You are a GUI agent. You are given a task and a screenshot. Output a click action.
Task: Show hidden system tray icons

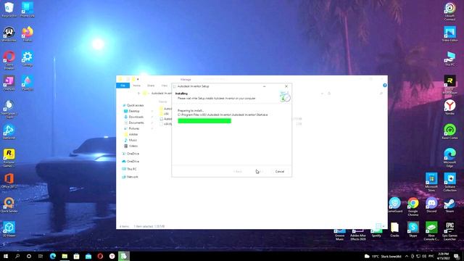(406, 256)
